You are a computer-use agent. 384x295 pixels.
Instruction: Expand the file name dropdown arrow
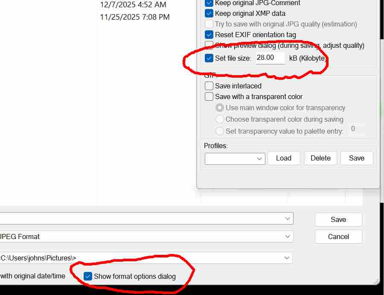288,219
